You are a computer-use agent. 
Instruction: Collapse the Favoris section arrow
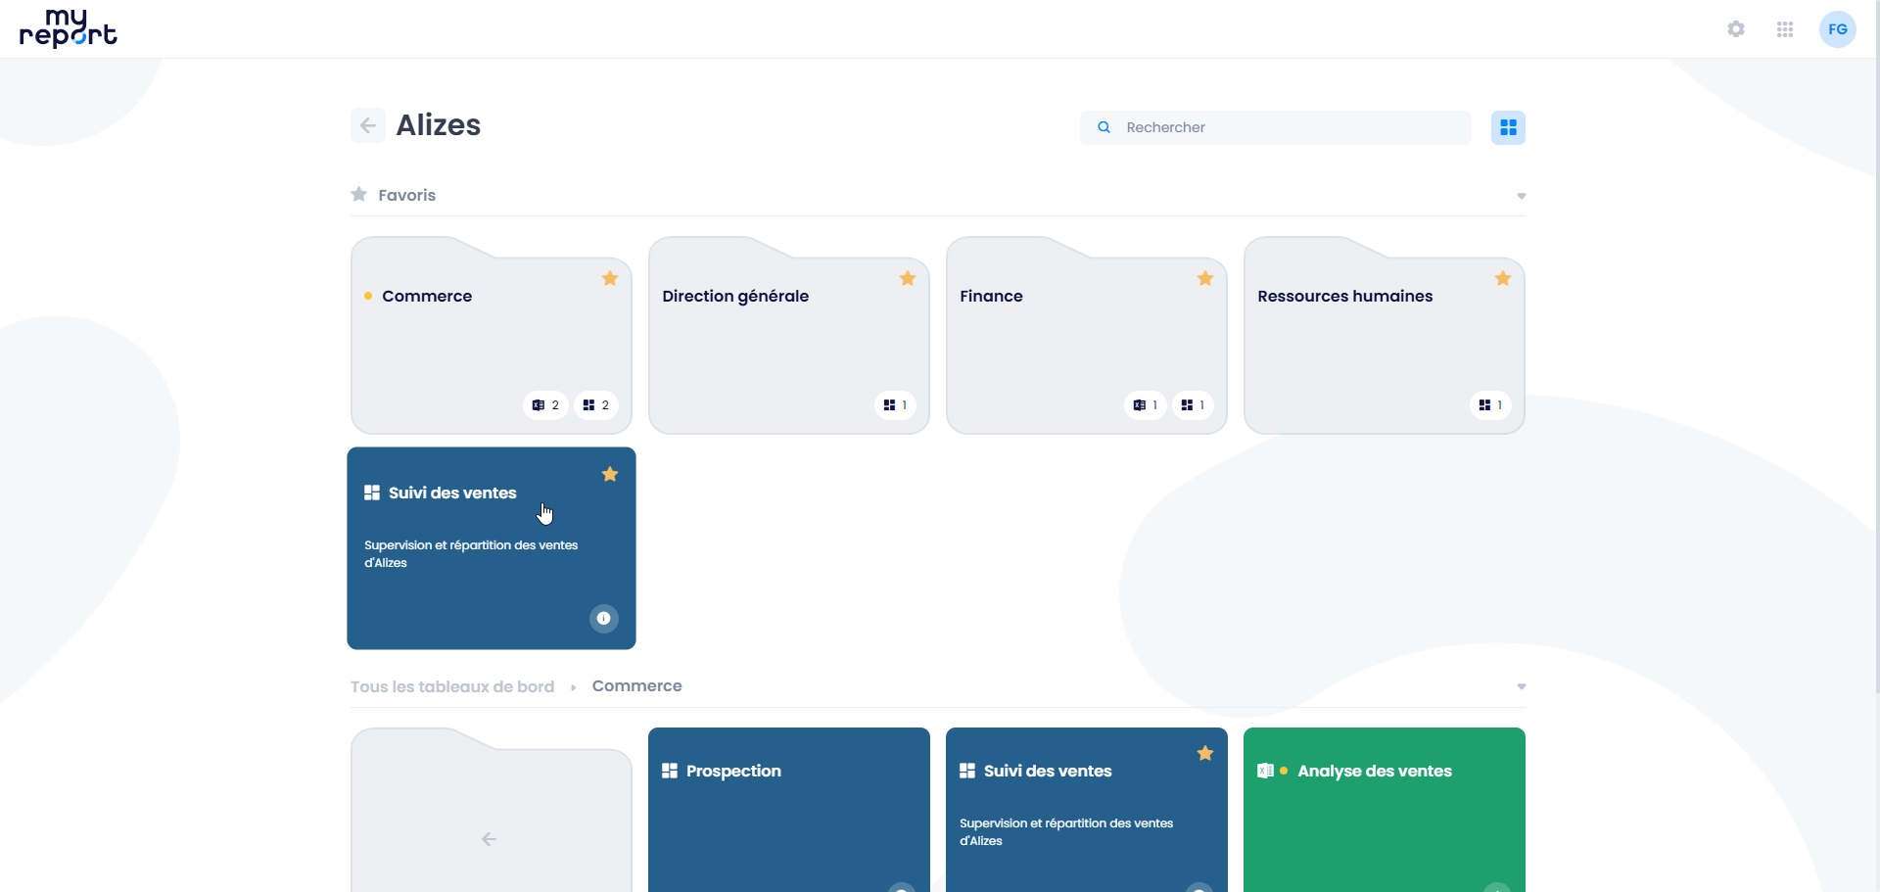pyautogui.click(x=1521, y=196)
